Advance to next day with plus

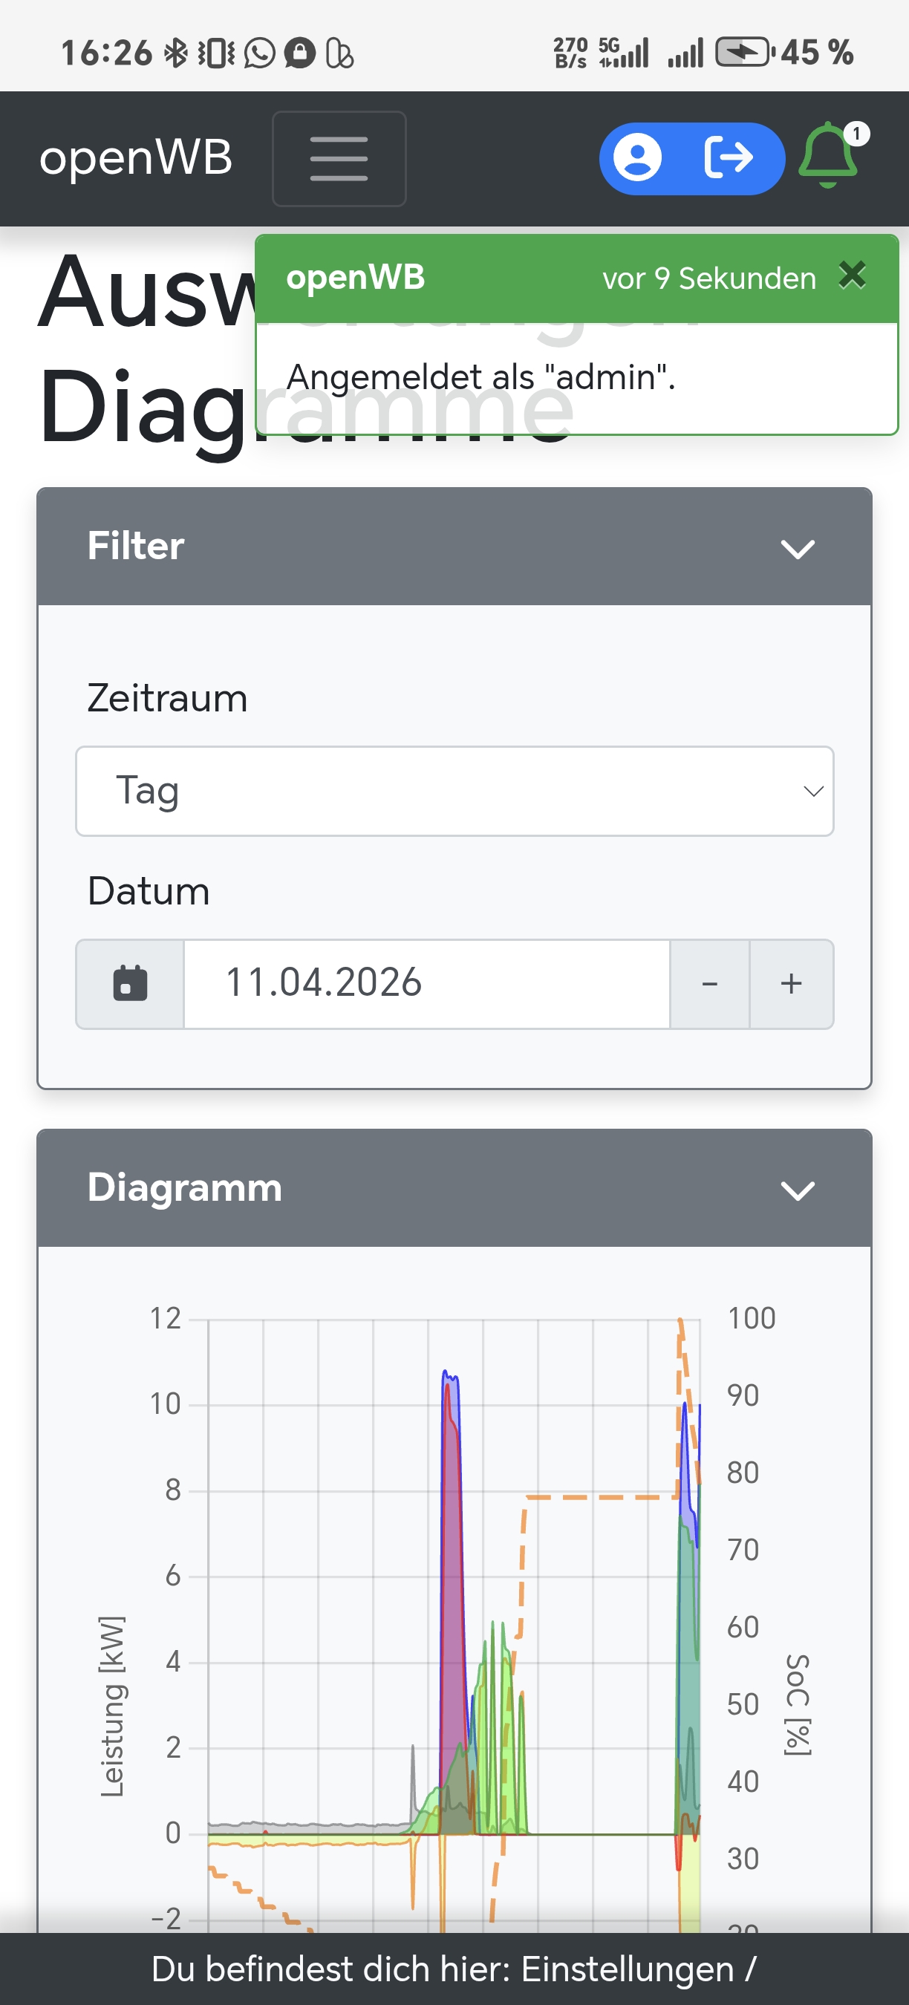(791, 984)
